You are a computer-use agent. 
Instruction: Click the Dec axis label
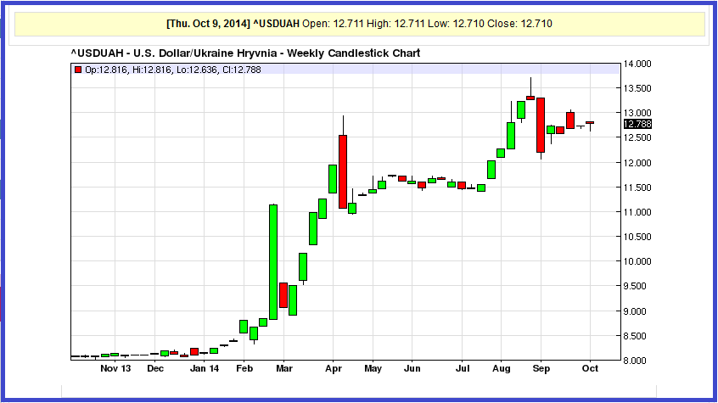(x=155, y=369)
